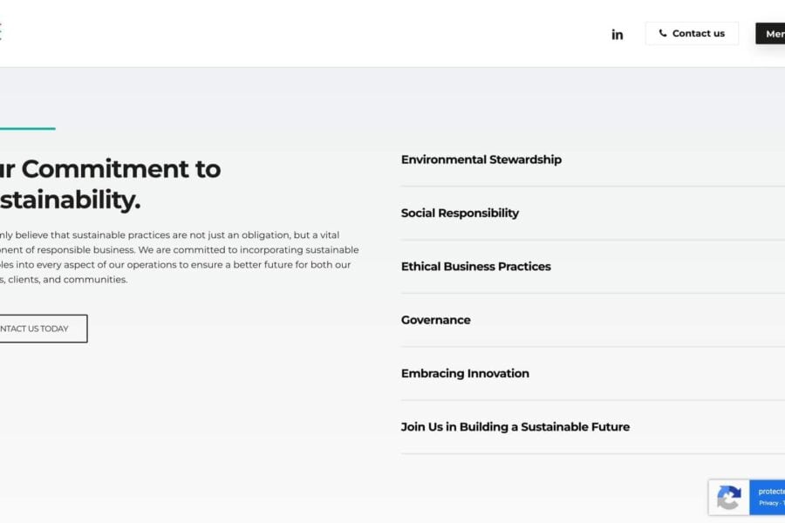Click the teal accent line above heading
The width and height of the screenshot is (785, 523).
[x=26, y=129]
